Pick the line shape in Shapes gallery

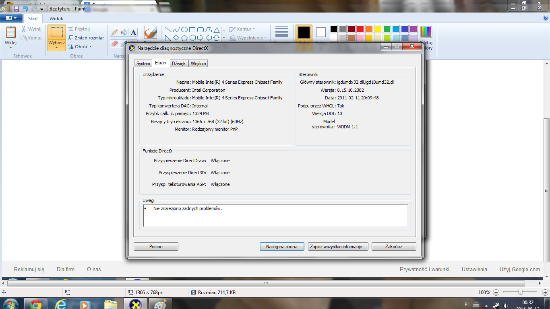(x=168, y=30)
